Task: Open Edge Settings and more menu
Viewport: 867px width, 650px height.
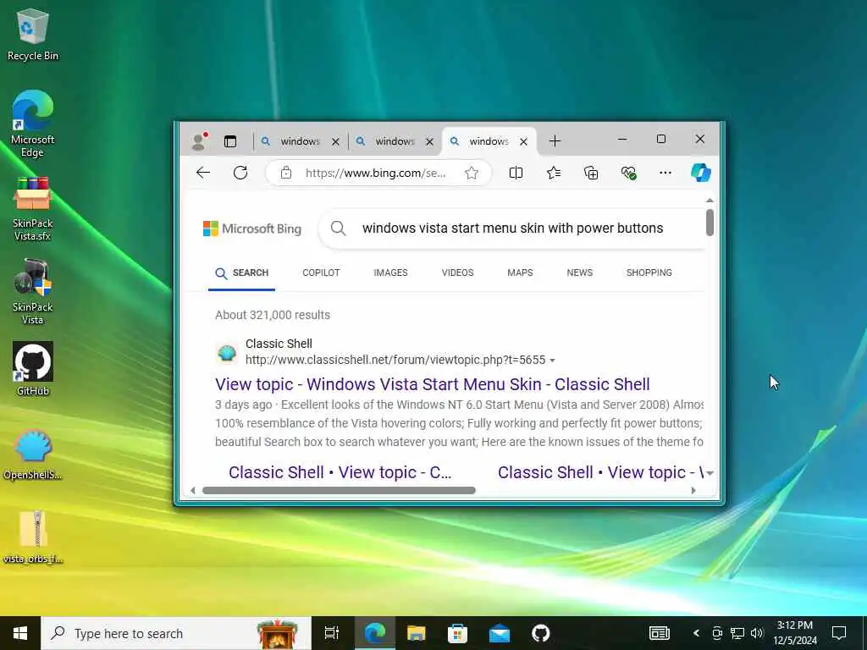Action: 665,173
